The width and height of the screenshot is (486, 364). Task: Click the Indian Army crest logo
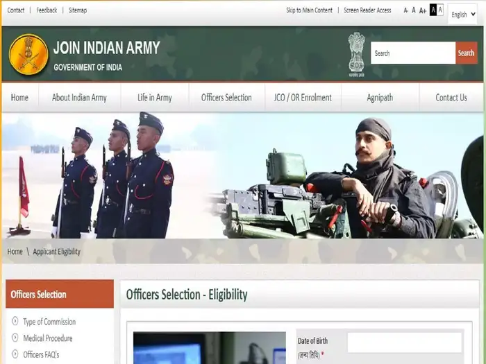28,55
